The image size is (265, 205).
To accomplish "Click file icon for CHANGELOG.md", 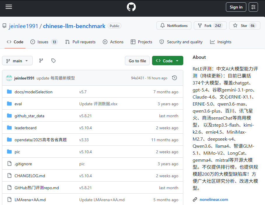I will pyautogui.click(x=9, y=176).
